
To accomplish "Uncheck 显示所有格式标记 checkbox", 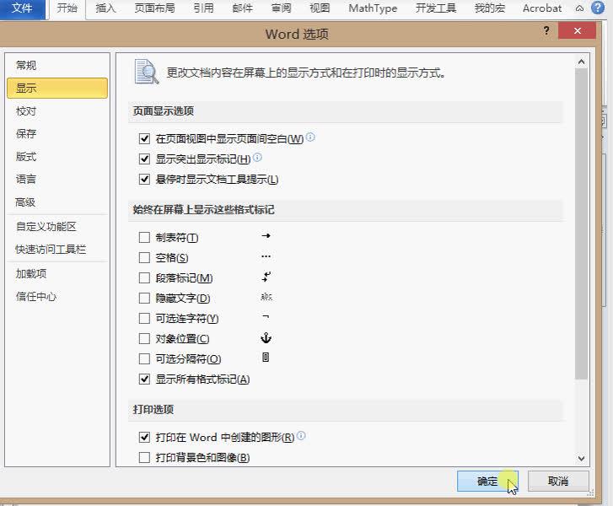I will (x=144, y=379).
